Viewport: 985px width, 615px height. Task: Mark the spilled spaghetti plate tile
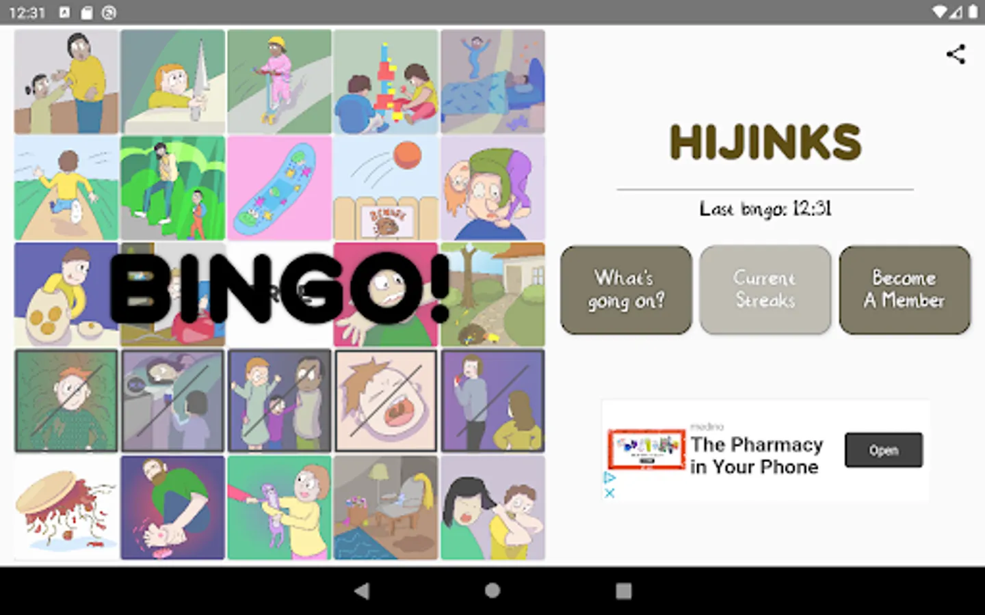point(66,508)
